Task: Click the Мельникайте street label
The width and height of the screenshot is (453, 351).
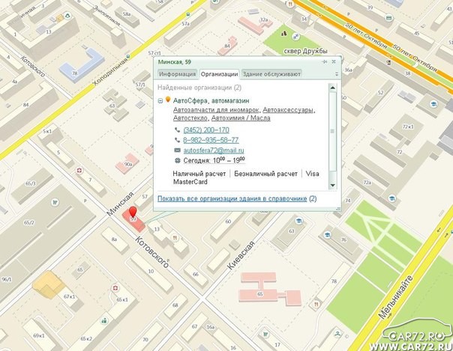Action: [x=396, y=298]
